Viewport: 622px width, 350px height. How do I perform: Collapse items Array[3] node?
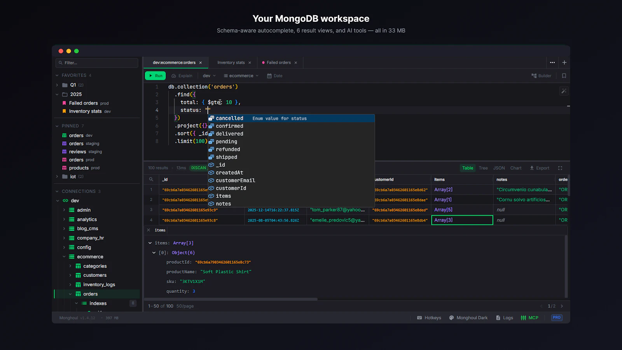click(150, 243)
